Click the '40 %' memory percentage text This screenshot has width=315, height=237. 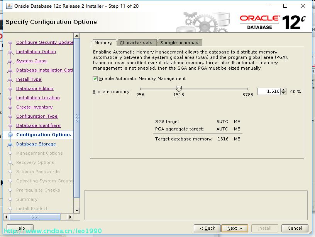coord(295,92)
